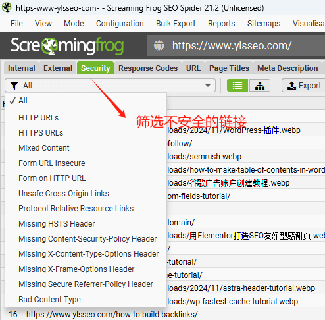Screen dimensions: 325x320
Task: Open the Configuration menu
Action: [x=120, y=24]
